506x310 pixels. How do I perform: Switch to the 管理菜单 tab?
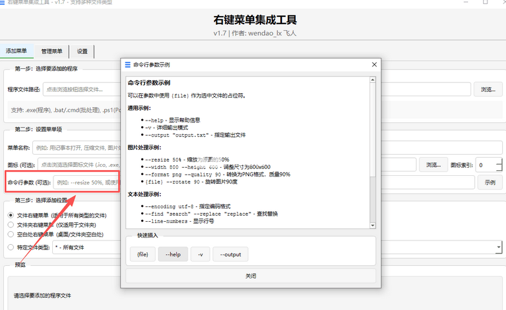[x=52, y=51]
